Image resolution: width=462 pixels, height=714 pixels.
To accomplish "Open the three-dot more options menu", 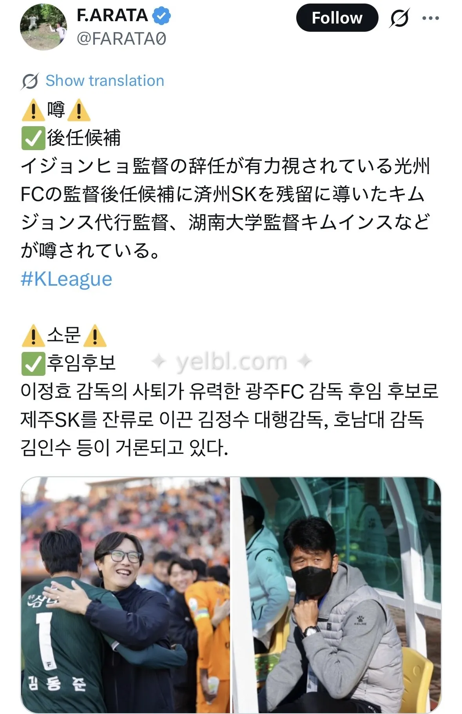I will tap(431, 18).
